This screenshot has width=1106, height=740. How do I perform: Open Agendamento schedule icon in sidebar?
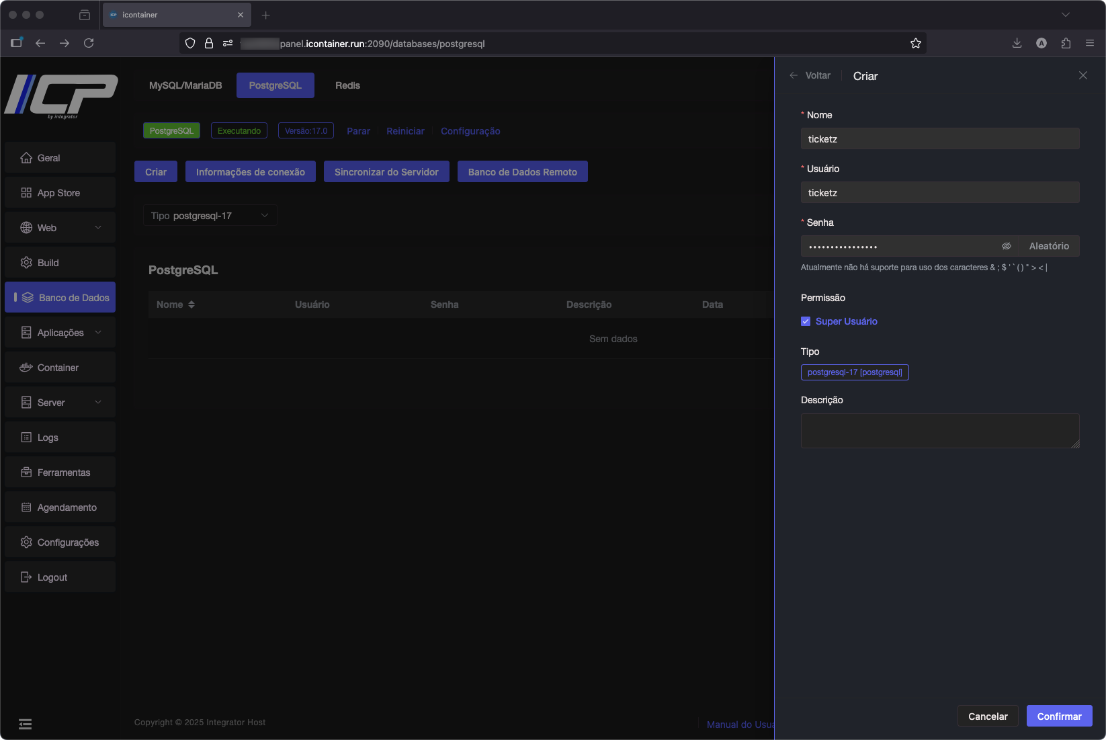click(26, 507)
